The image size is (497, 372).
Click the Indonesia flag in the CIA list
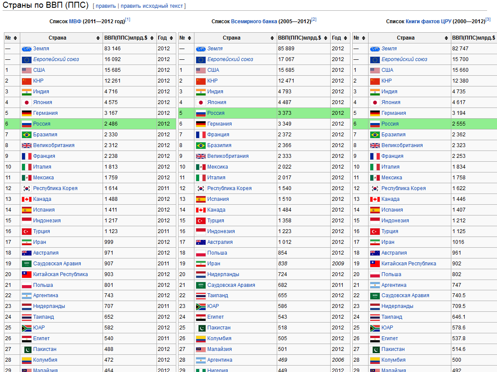pyautogui.click(x=375, y=221)
